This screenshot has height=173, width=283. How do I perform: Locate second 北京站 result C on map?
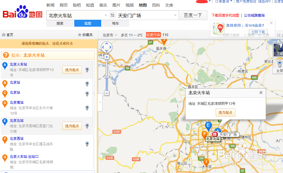(87, 94)
